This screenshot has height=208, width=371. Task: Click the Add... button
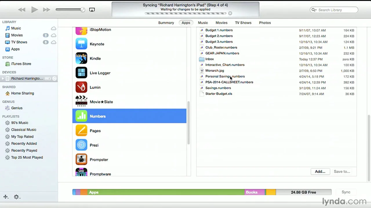tap(320, 172)
